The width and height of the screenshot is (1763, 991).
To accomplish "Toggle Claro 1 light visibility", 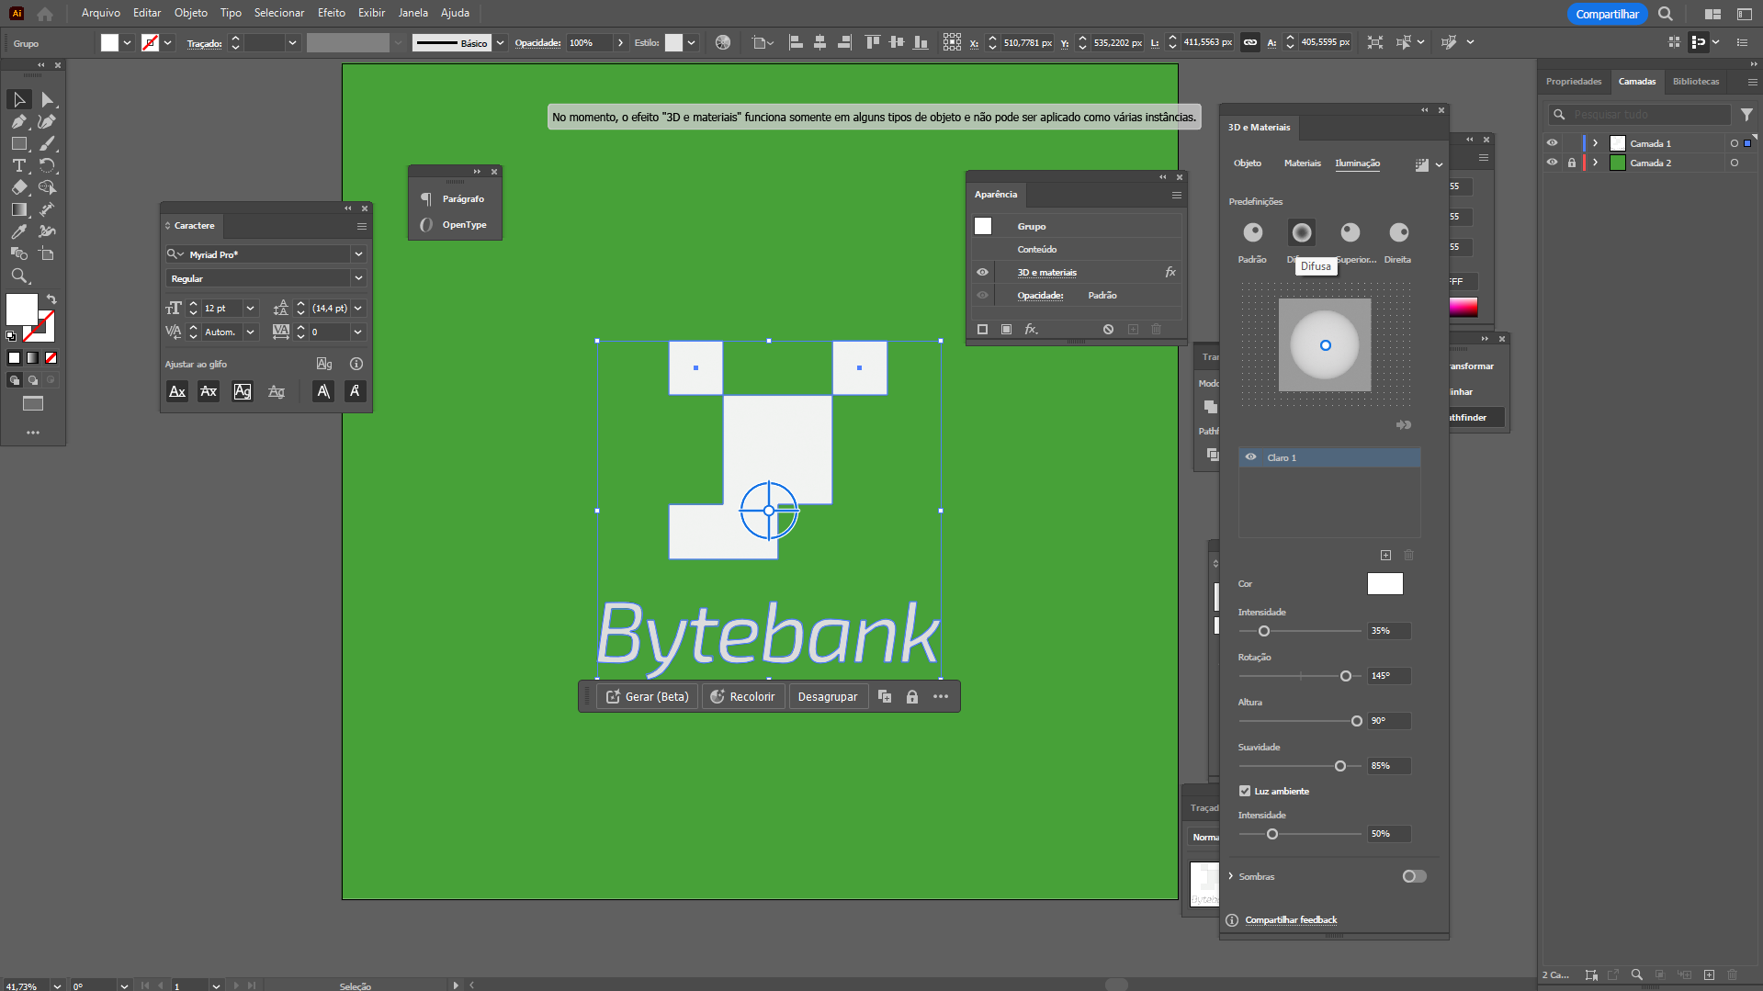I will tap(1250, 457).
